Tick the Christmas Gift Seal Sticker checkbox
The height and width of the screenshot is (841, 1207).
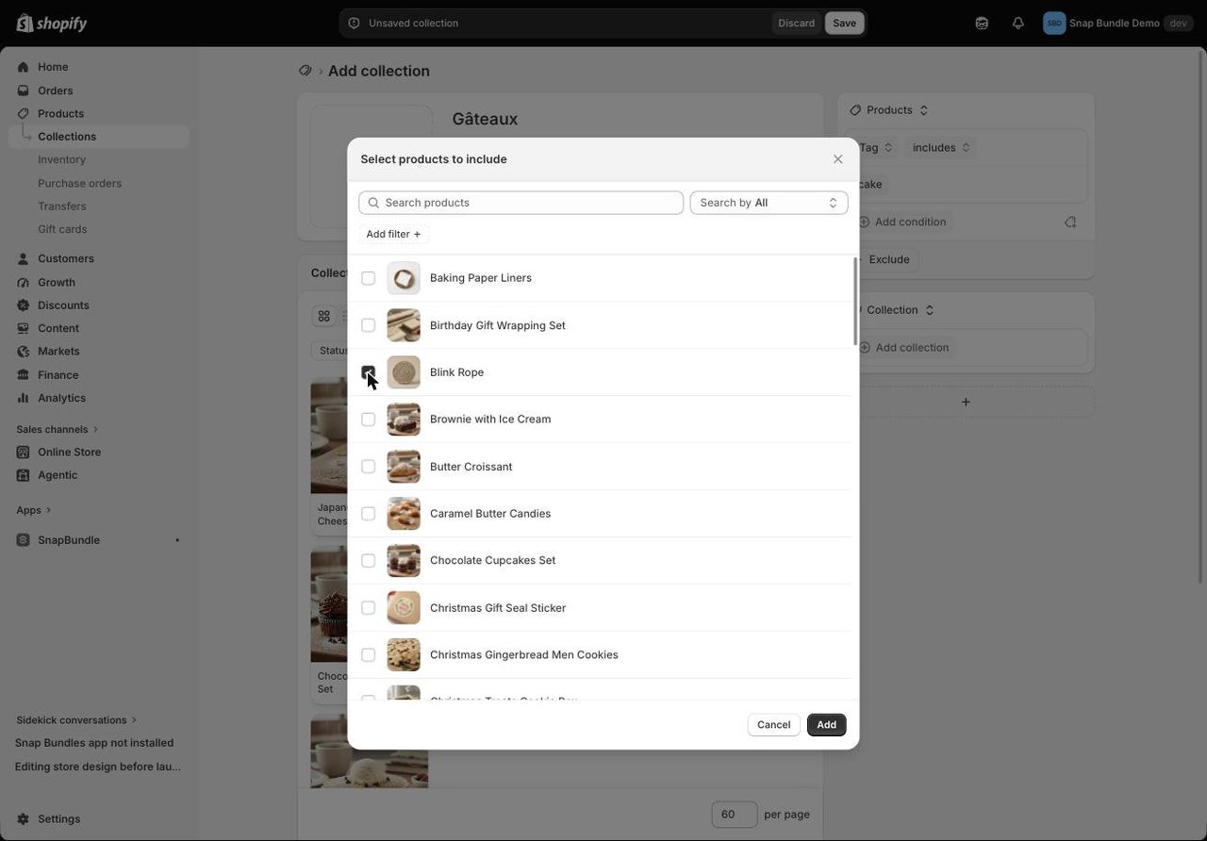coord(369,608)
